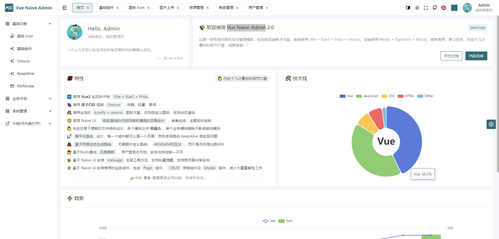Toggle the Vue legend item in chart

346,96
